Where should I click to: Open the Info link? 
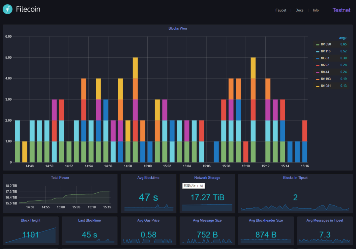(315, 10)
